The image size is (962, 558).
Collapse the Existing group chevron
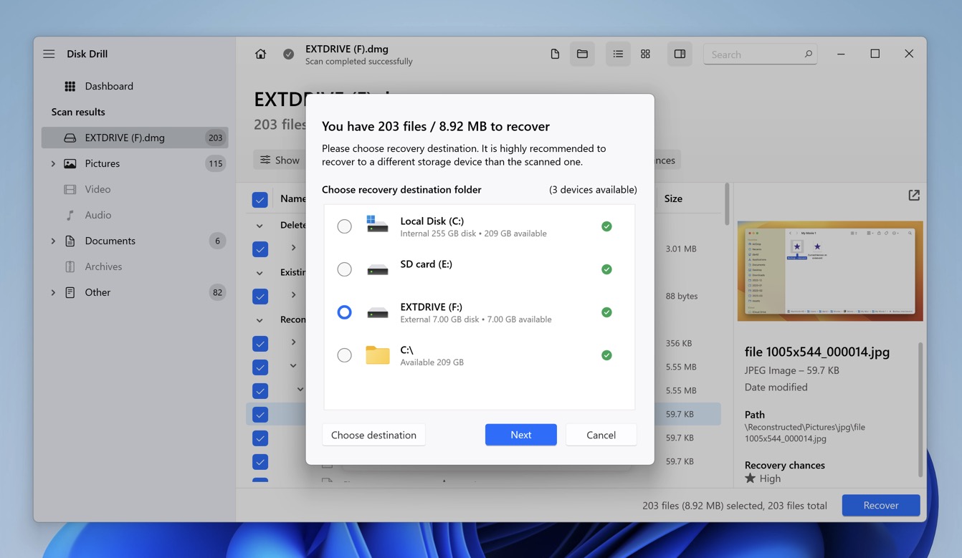coord(259,273)
